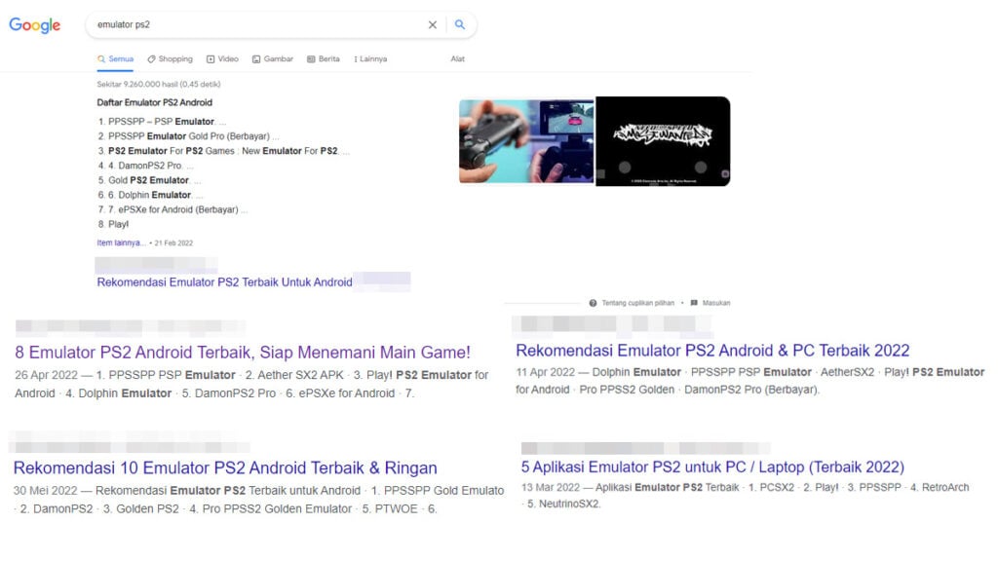Click the Google logo
The image size is (998, 561).
(34, 24)
